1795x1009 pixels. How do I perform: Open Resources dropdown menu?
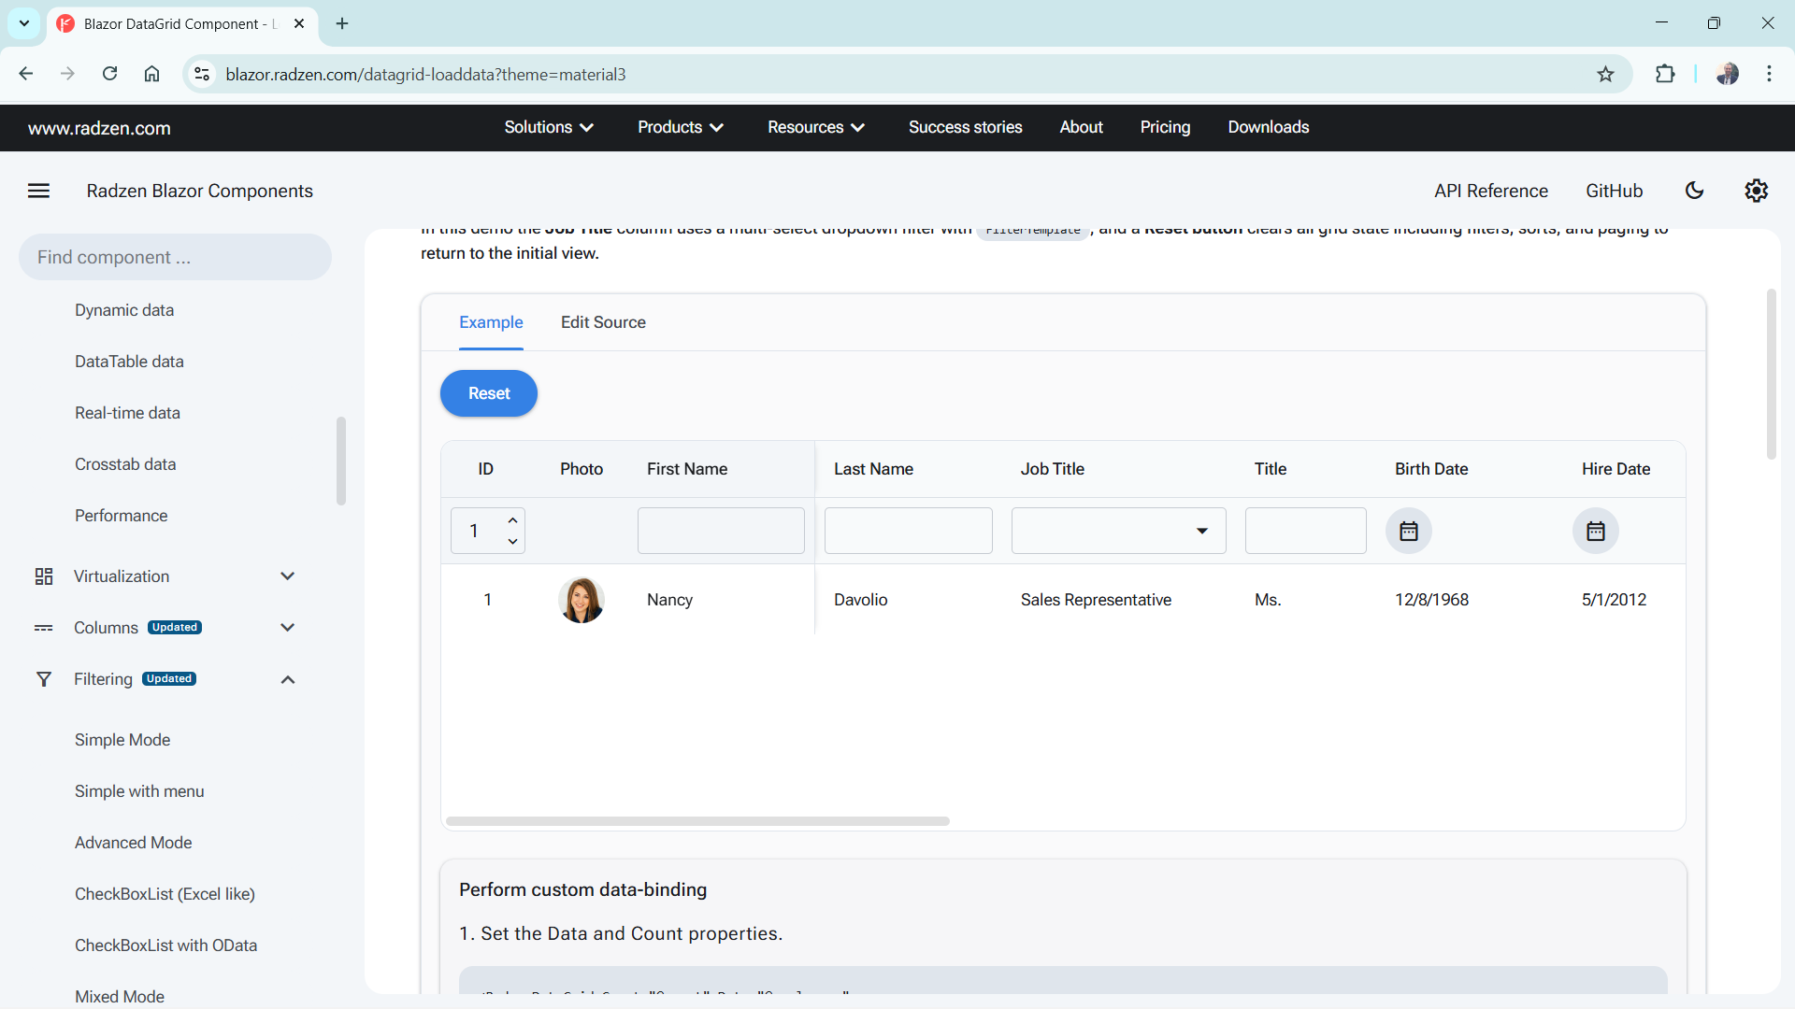(x=816, y=127)
